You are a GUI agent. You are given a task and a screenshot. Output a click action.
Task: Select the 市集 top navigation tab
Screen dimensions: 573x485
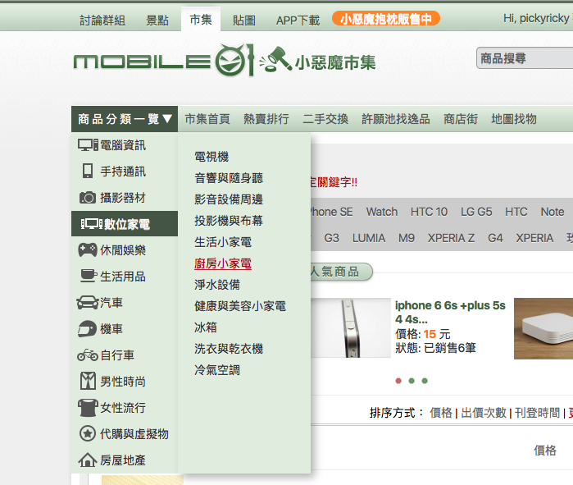[x=201, y=20]
